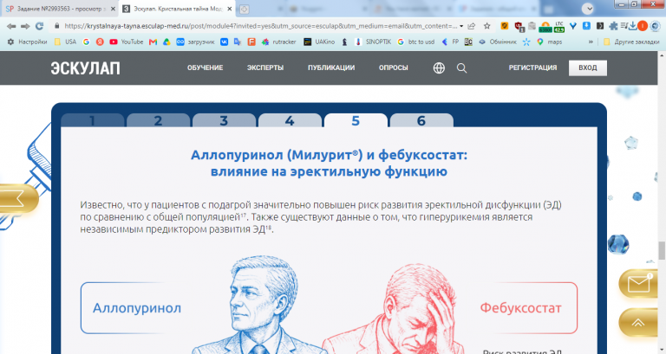Click the globe language icon in site header
Viewport: 666px width, 354px height.
[439, 68]
